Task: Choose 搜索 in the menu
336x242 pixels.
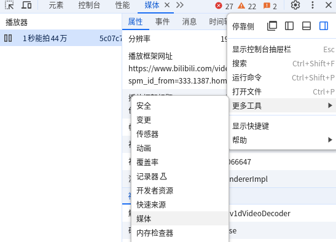Action: (x=283, y=63)
